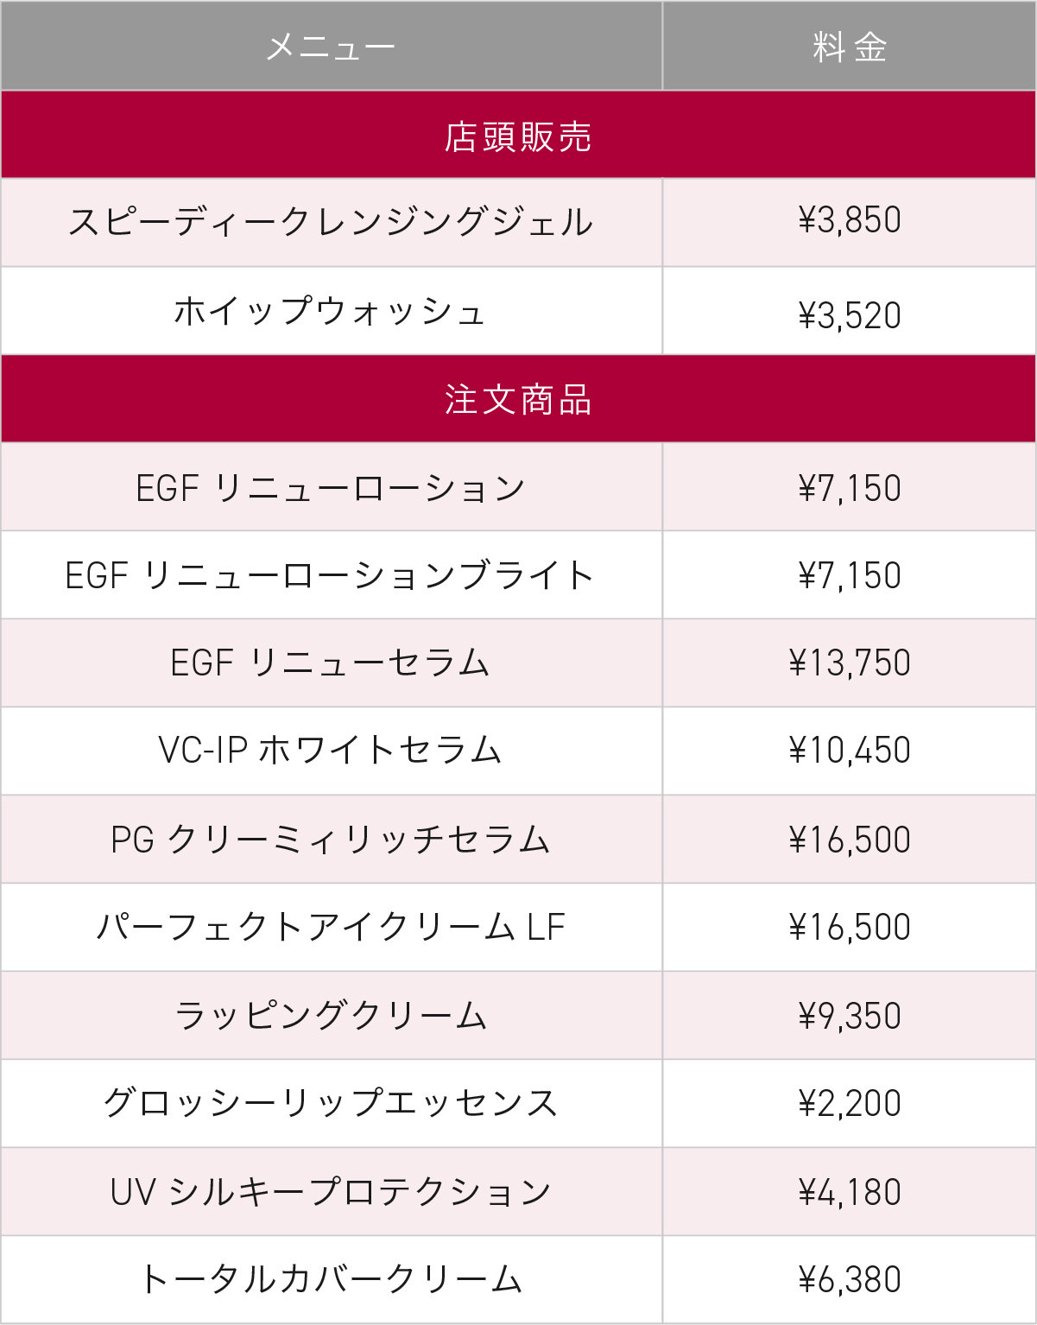Select the ¥3,520 price cell
Viewport: 1037px width, 1325px height.
coord(849,315)
